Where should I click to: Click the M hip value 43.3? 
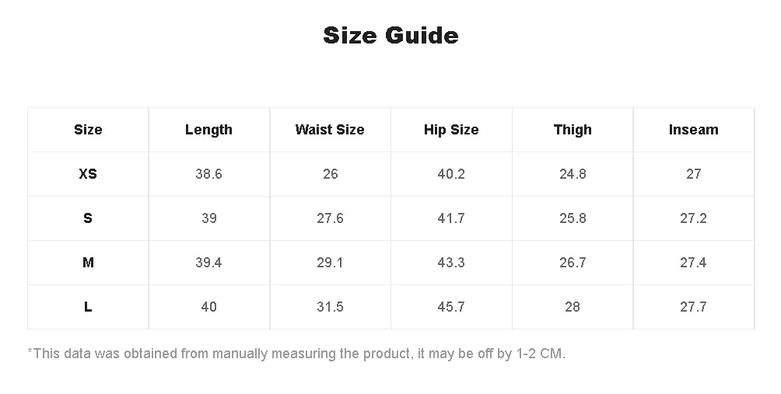pyautogui.click(x=451, y=263)
